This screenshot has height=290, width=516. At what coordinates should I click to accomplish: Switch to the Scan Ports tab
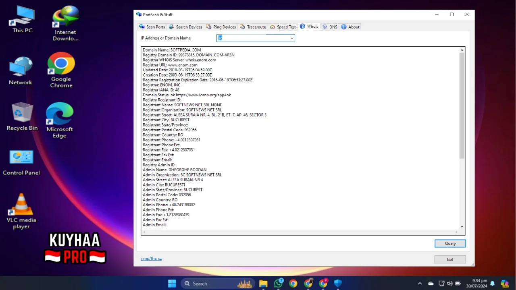click(152, 27)
